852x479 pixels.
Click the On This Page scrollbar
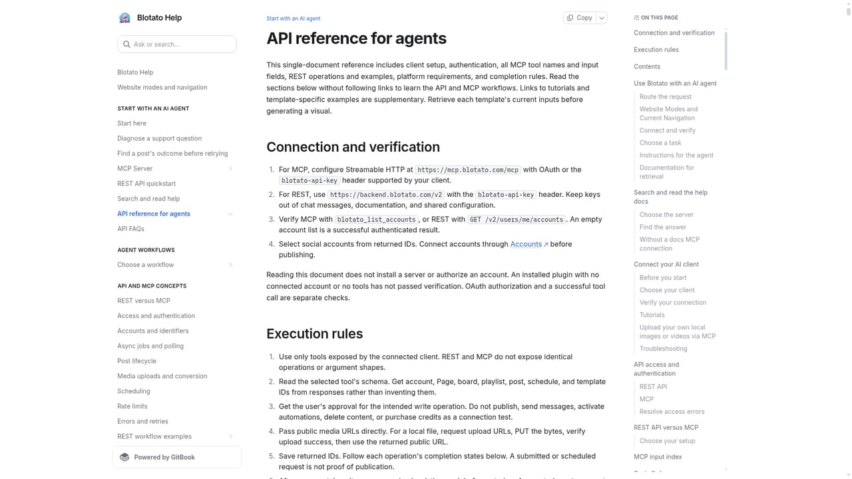tap(726, 50)
